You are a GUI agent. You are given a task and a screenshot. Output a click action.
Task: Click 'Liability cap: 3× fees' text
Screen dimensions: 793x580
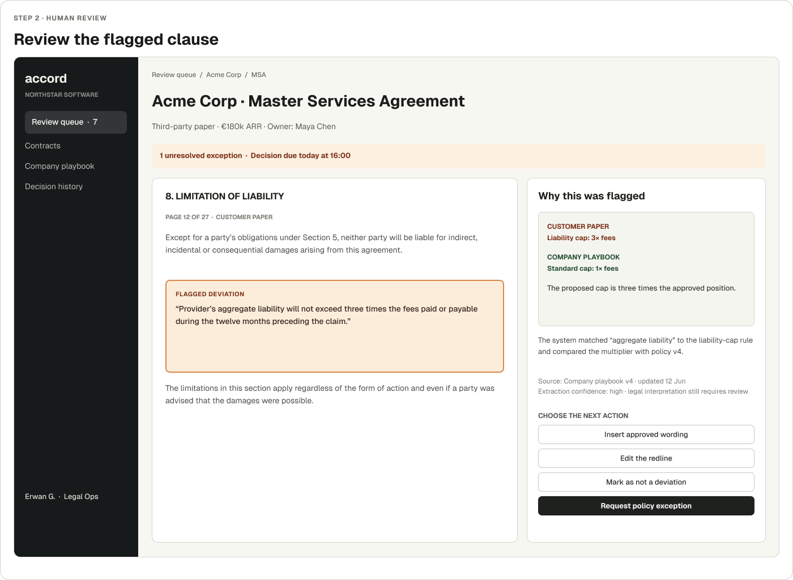coord(581,238)
